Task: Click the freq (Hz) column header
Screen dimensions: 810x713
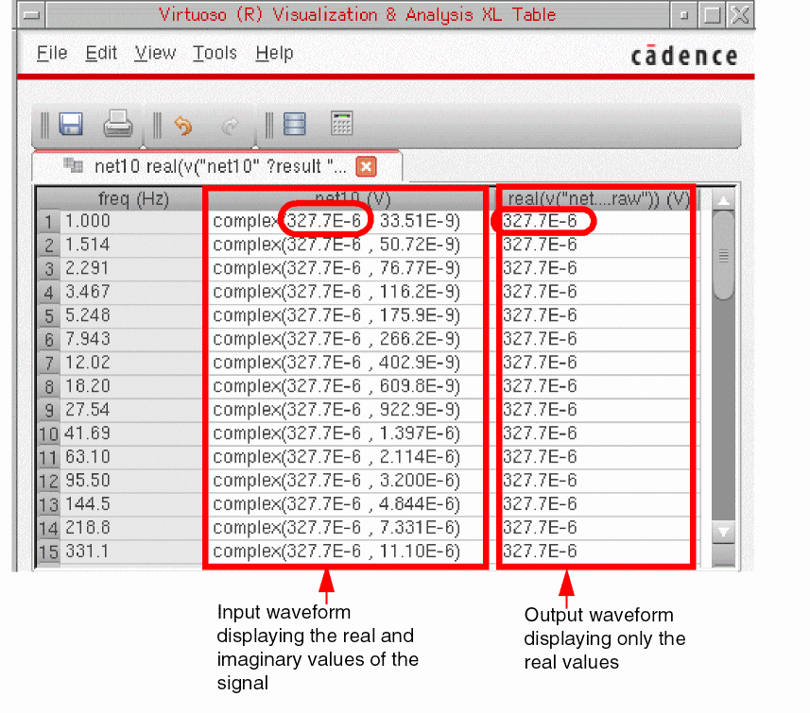Action: [x=133, y=199]
